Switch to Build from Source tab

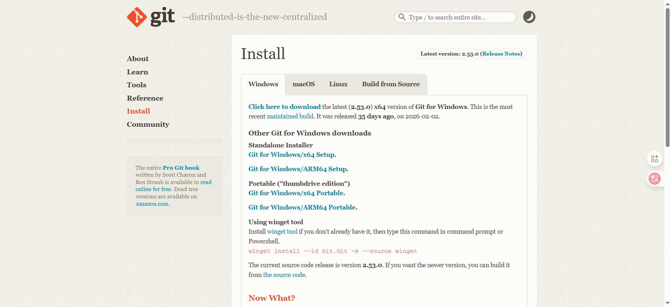(x=391, y=84)
